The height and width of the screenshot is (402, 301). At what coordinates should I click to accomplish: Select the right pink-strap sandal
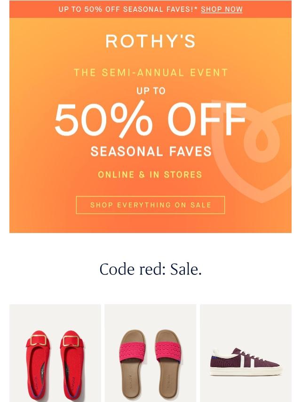[169, 363]
